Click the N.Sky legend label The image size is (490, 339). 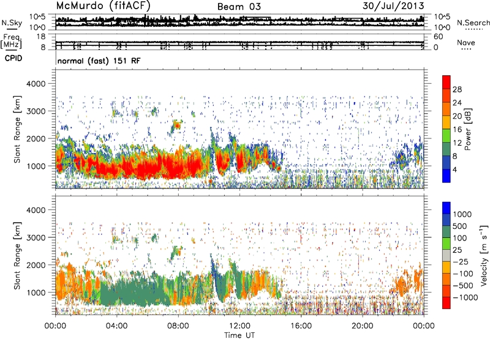tap(12, 23)
